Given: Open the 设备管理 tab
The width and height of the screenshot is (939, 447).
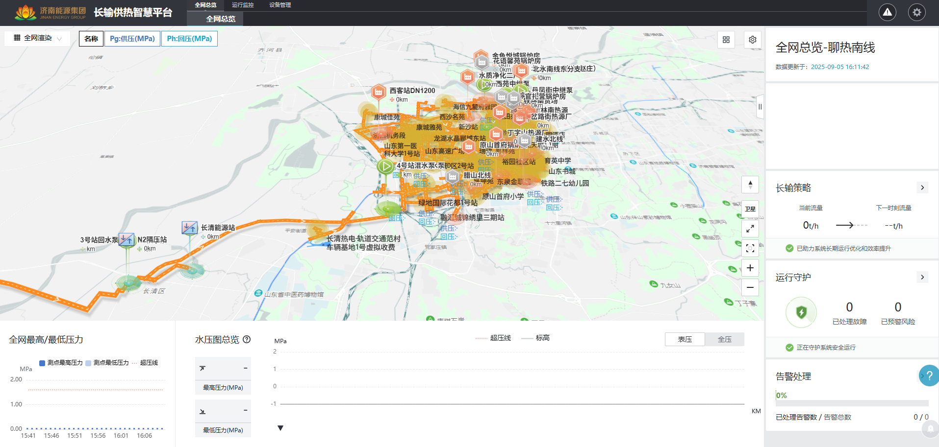Looking at the screenshot, I should [x=280, y=5].
